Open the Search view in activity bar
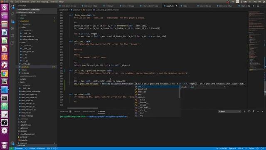Image resolution: width=266 pixels, height=150 pixels. 12,14
